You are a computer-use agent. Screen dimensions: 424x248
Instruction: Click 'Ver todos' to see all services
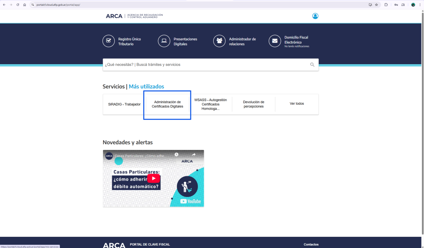pyautogui.click(x=296, y=104)
